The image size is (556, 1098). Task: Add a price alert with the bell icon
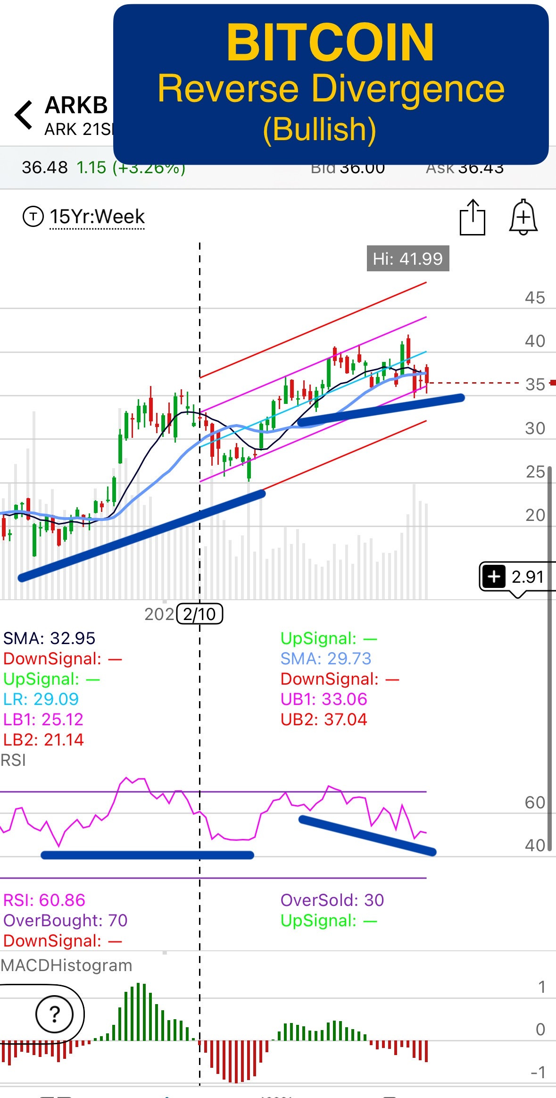coord(523,217)
